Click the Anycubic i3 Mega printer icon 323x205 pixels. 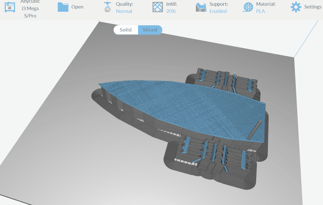(10, 7)
